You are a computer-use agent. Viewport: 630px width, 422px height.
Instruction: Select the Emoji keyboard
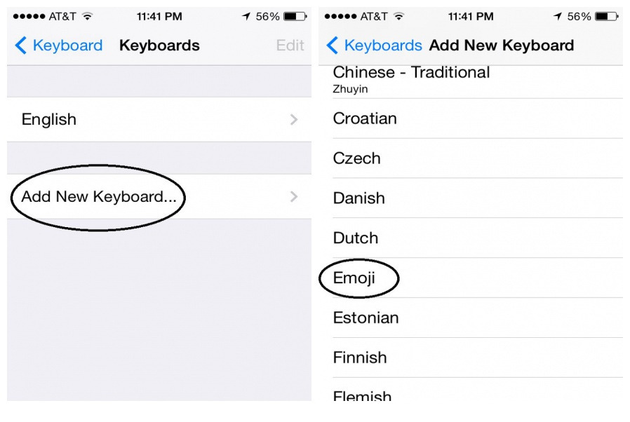tap(355, 278)
